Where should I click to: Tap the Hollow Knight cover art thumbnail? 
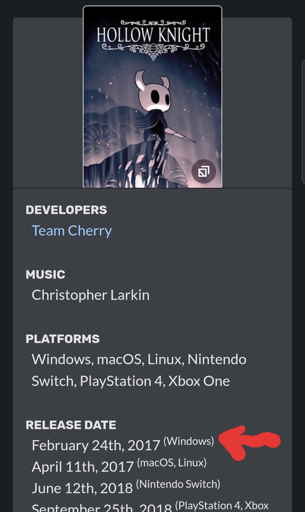click(x=152, y=97)
